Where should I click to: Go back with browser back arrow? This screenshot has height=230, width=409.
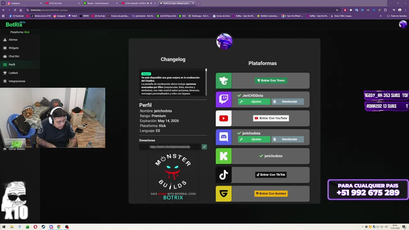[3, 10]
